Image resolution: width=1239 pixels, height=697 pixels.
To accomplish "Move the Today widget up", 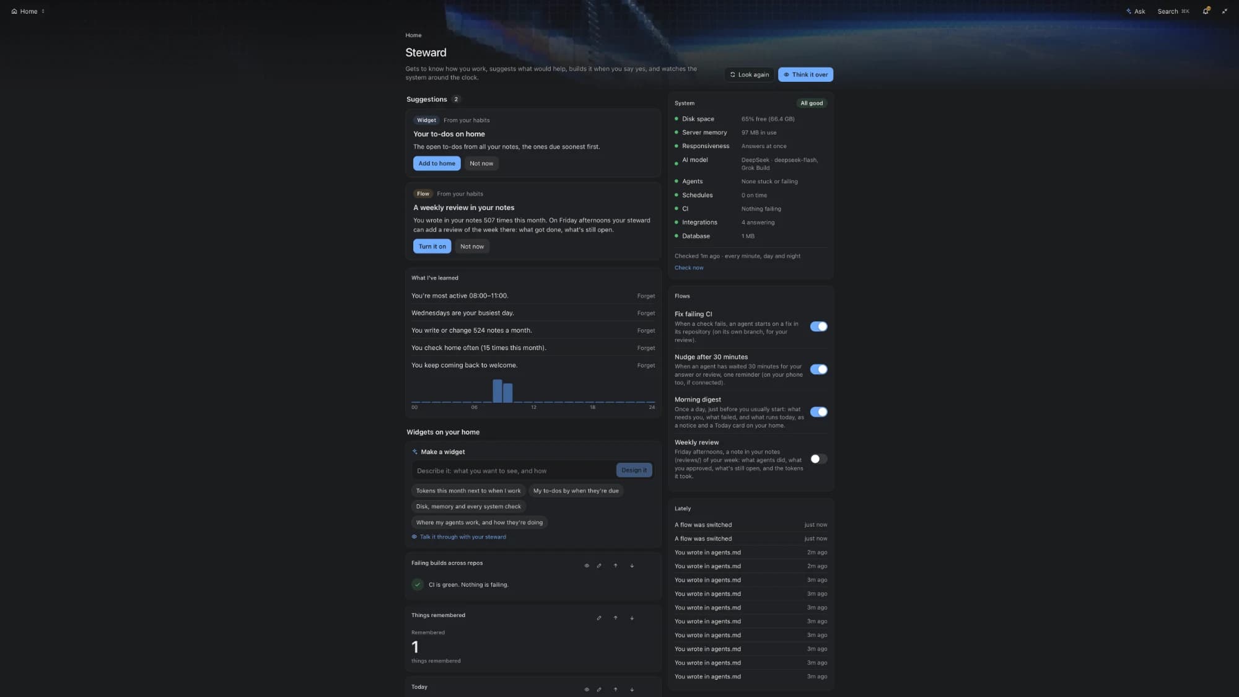I will [615, 689].
